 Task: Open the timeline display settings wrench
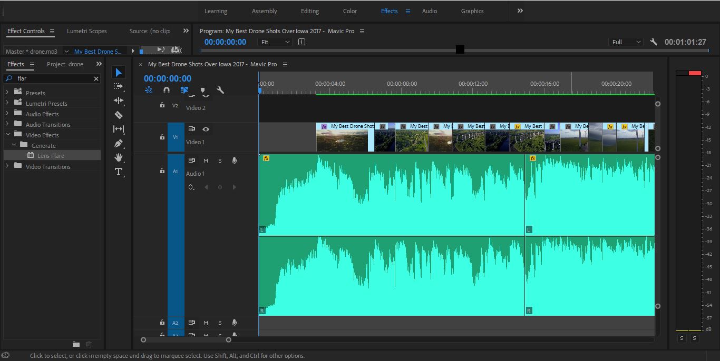[x=221, y=90]
